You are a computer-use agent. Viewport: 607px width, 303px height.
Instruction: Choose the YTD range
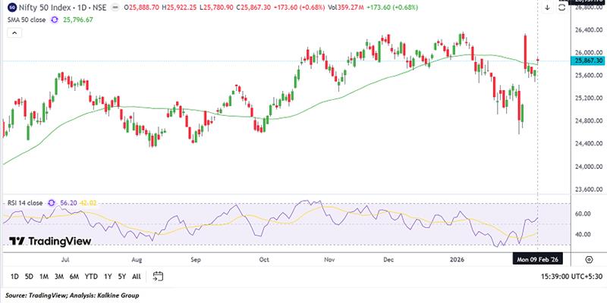click(x=92, y=277)
